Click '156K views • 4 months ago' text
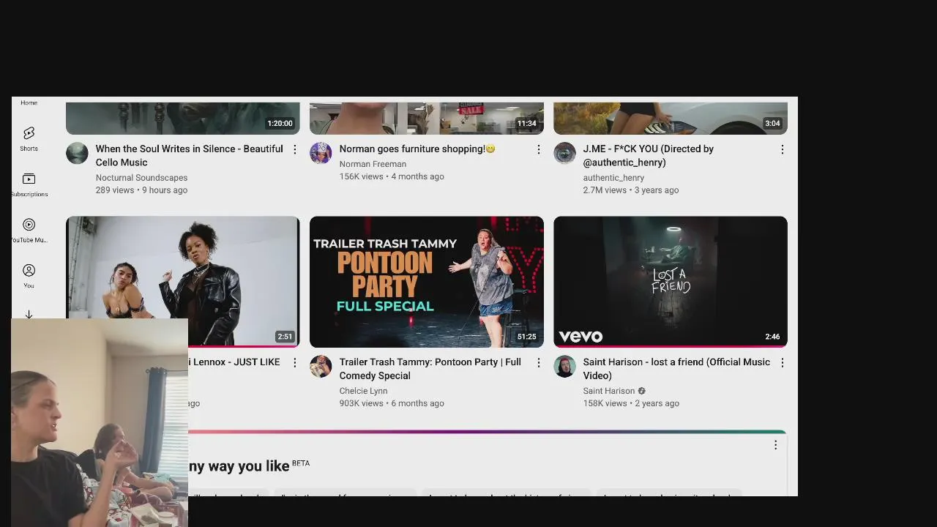 (x=392, y=176)
